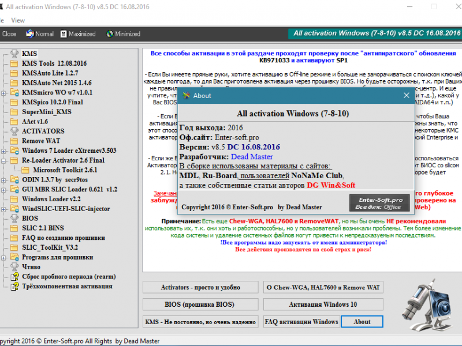This screenshot has width=462, height=346.
Task: Collapse the Re-Loader Activator 2.6 Final node
Action: pyautogui.click(x=3, y=161)
